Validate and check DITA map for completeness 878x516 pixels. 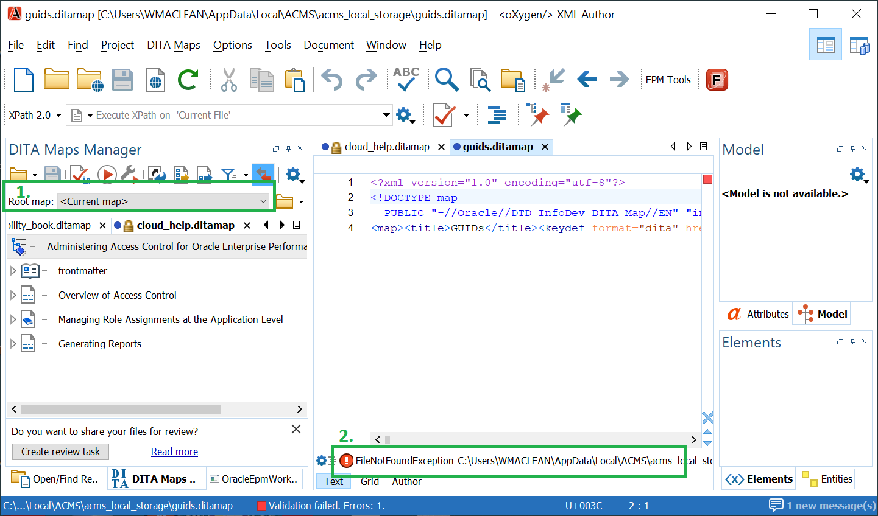pyautogui.click(x=80, y=175)
